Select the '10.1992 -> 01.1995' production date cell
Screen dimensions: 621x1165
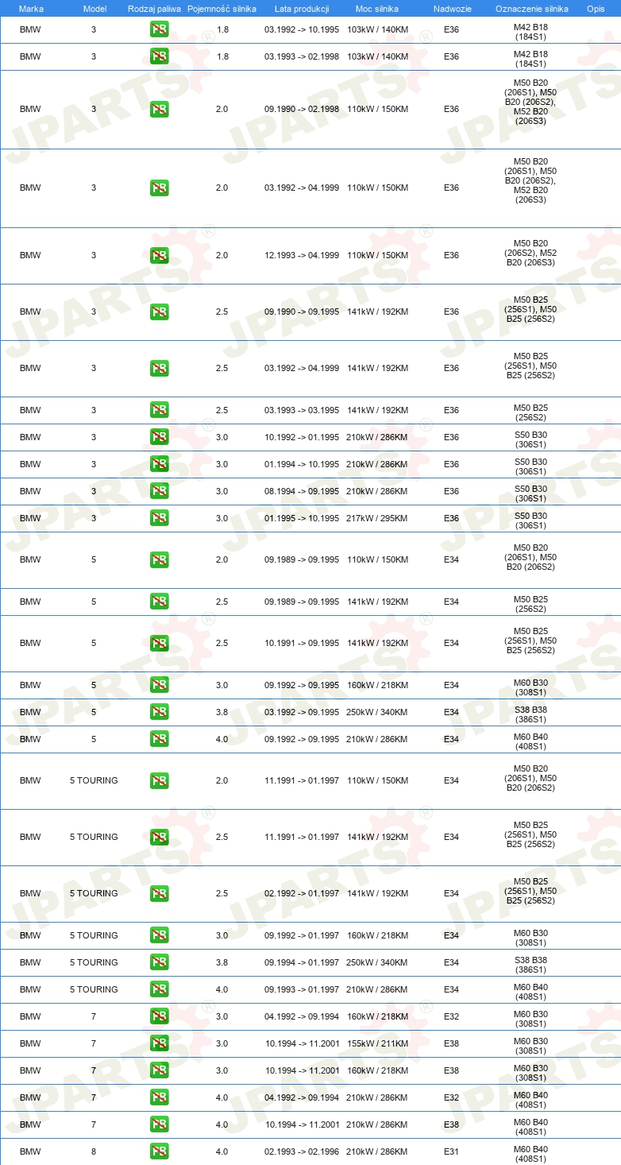tap(302, 438)
